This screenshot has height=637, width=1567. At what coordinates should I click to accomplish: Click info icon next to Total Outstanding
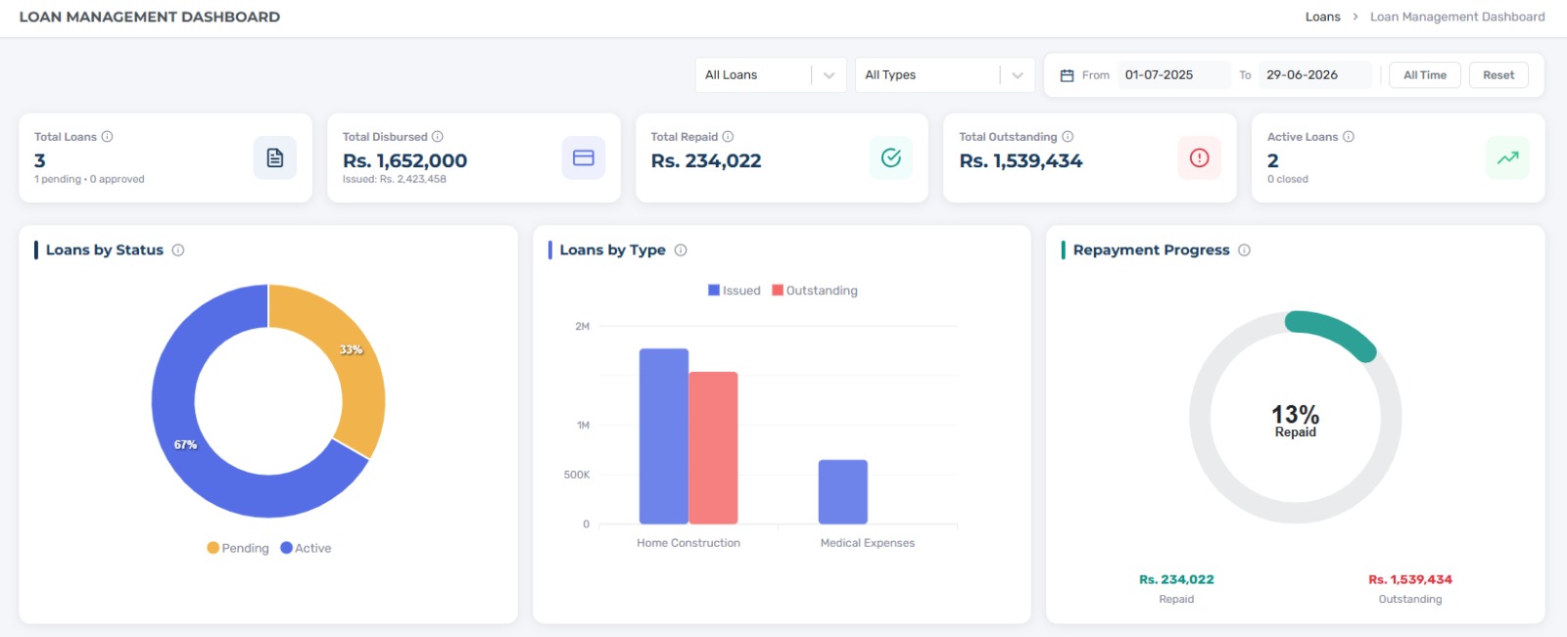1068,137
